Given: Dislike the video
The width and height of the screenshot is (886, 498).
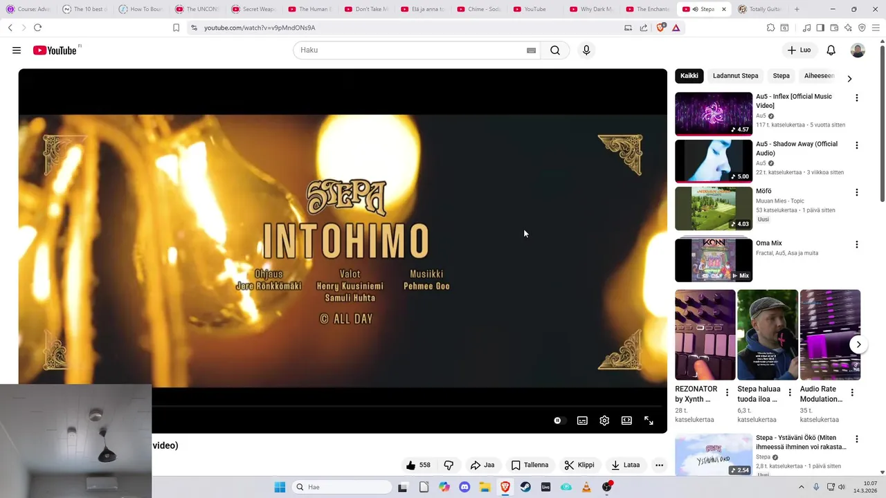Looking at the screenshot, I should (449, 465).
